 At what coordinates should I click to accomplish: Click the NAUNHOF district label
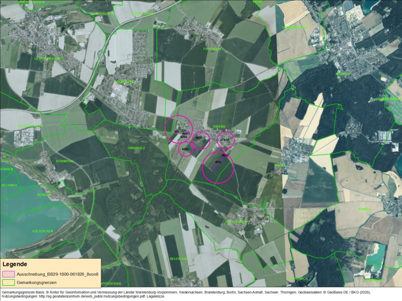(343, 74)
